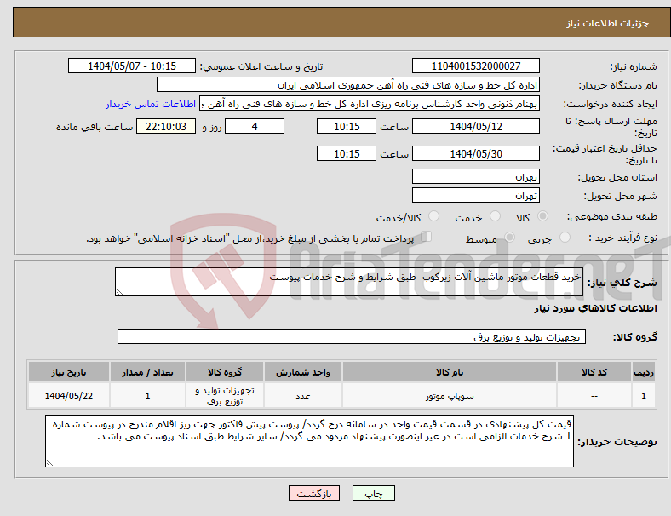Click the price validity time field

point(347,153)
